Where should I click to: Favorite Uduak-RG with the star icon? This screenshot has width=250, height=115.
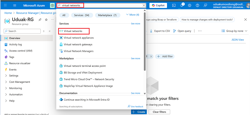tap(46, 20)
